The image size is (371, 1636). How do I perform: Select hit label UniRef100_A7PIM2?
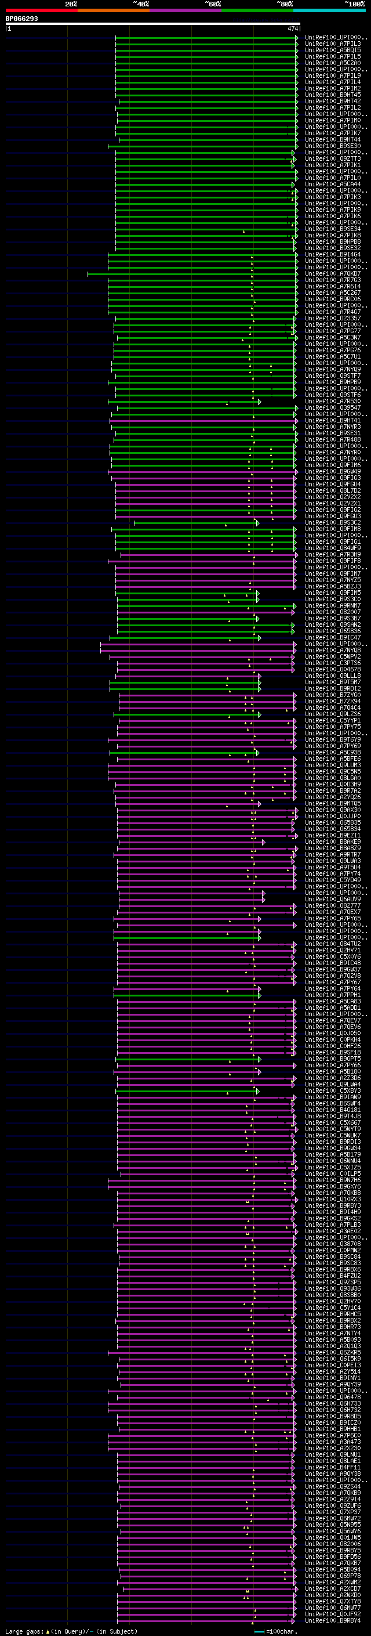tap(333, 88)
